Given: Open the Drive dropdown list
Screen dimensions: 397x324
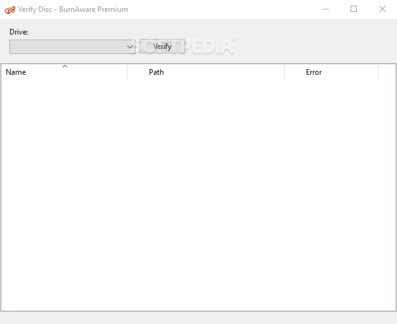Looking at the screenshot, I should [x=72, y=46].
